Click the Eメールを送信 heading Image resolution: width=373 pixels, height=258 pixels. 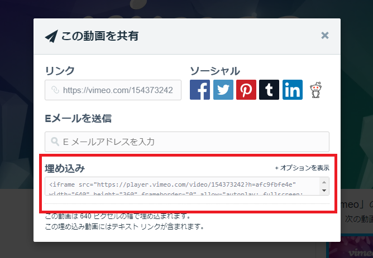tap(78, 118)
